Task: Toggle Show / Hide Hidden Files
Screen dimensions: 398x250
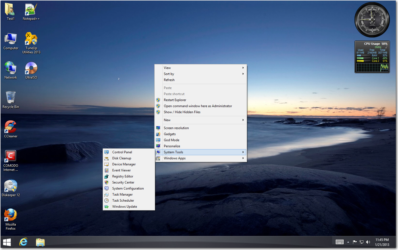Action: pyautogui.click(x=201, y=112)
